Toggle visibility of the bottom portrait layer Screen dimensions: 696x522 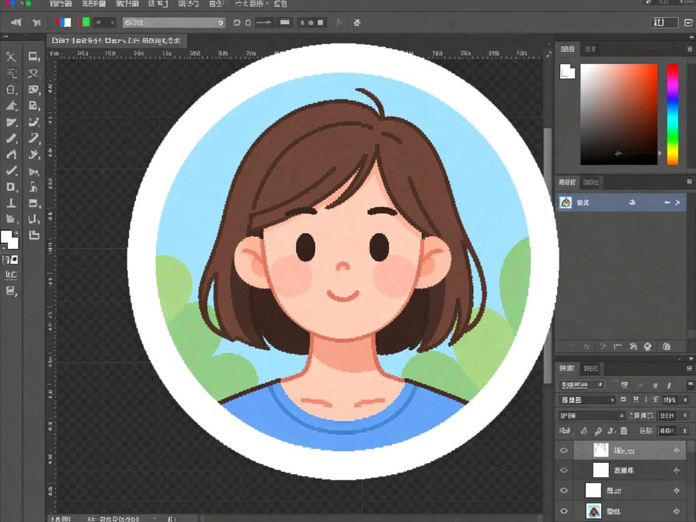click(564, 511)
